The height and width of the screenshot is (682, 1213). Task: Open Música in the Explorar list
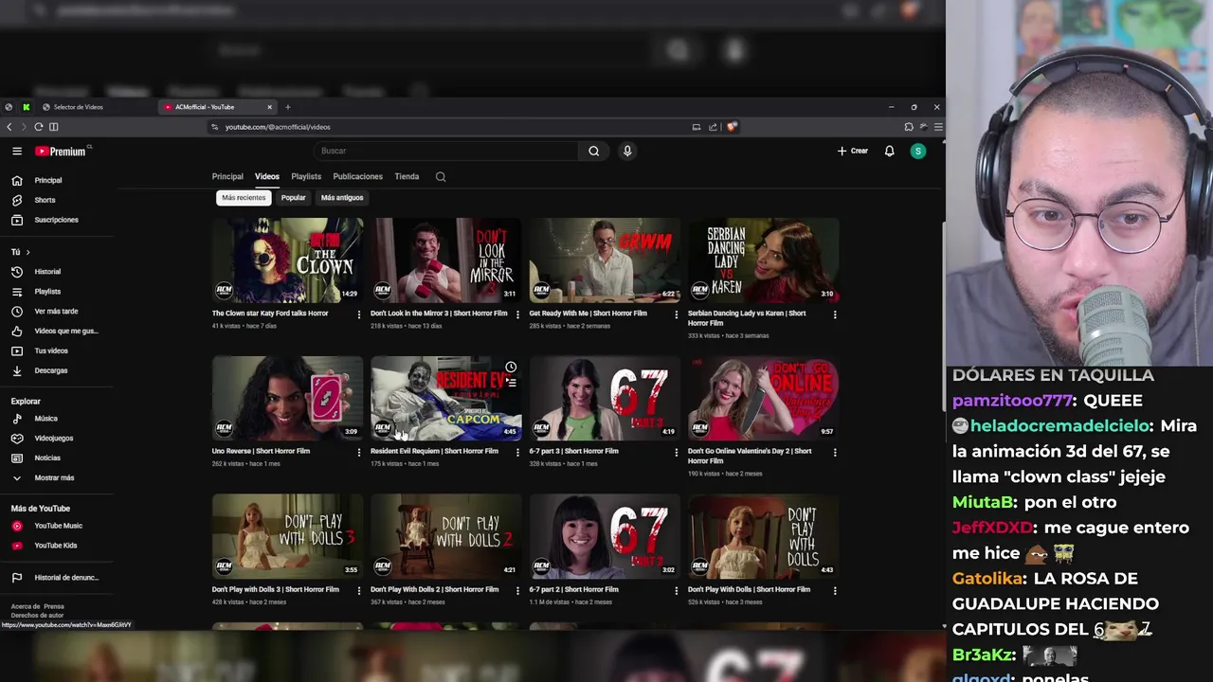pyautogui.click(x=45, y=419)
